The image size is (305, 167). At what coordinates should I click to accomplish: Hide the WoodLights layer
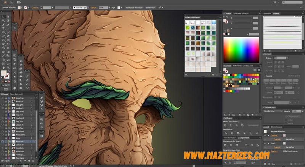coord(3,135)
